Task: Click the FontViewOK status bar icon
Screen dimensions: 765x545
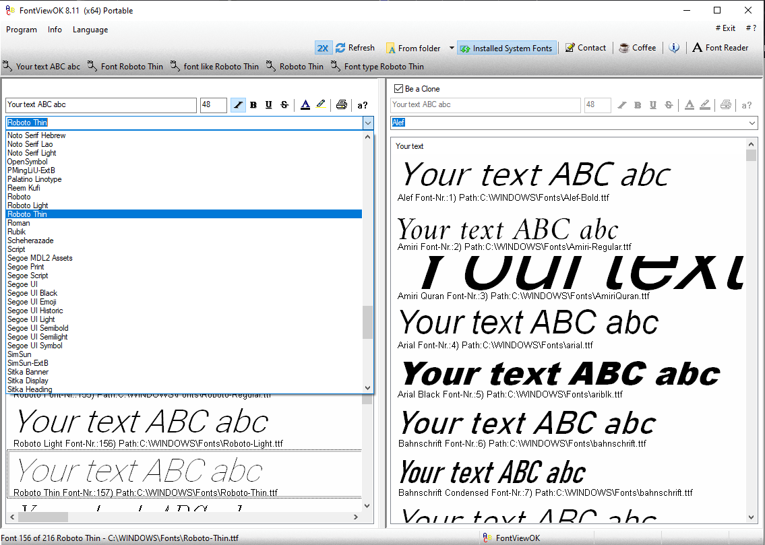Action: coord(487,538)
